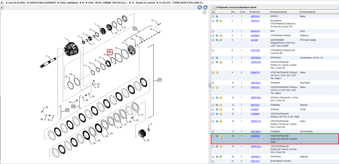Click callout 20 box in diagram
The width and height of the screenshot is (339, 164).
click(x=135, y=28)
